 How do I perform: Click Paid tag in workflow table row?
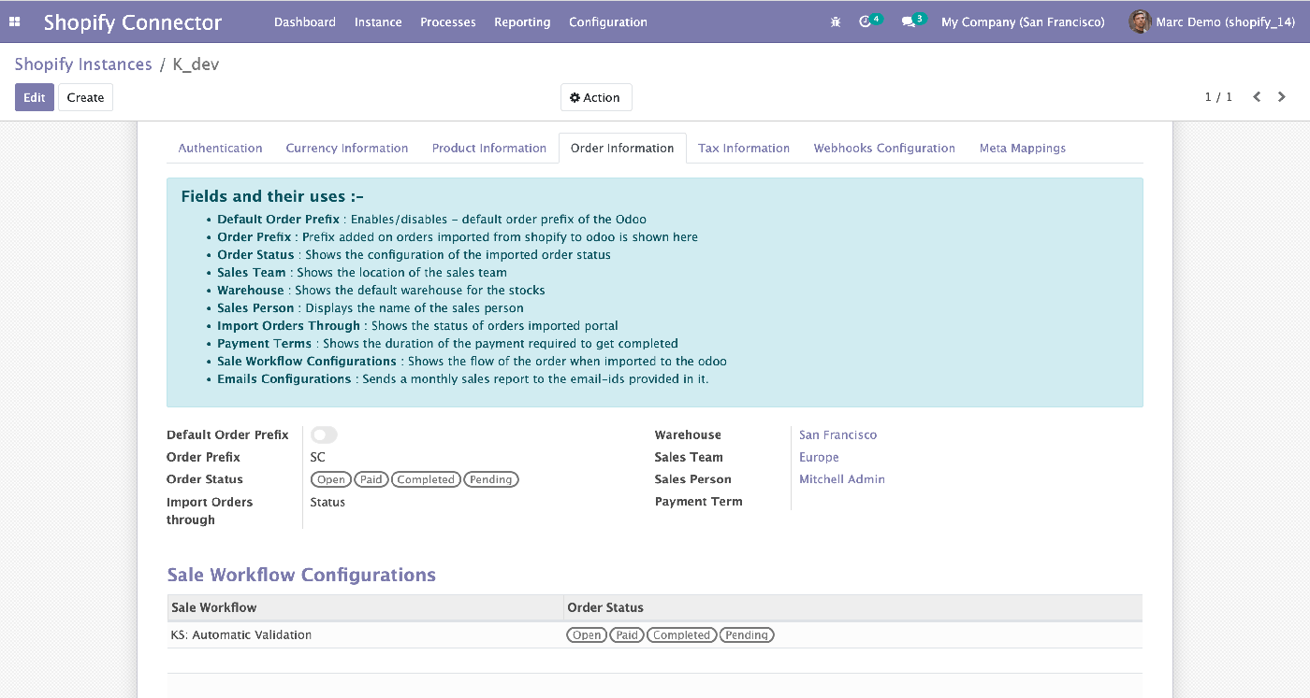pyautogui.click(x=627, y=634)
